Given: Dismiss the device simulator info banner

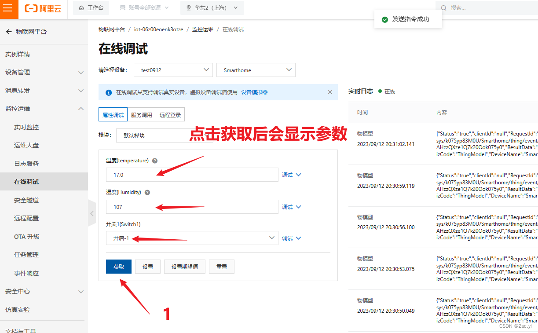Looking at the screenshot, I should click(330, 92).
